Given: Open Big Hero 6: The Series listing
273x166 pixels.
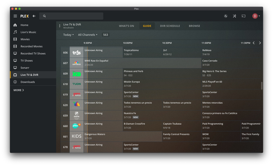Looking at the screenshot, I should coord(231,73).
